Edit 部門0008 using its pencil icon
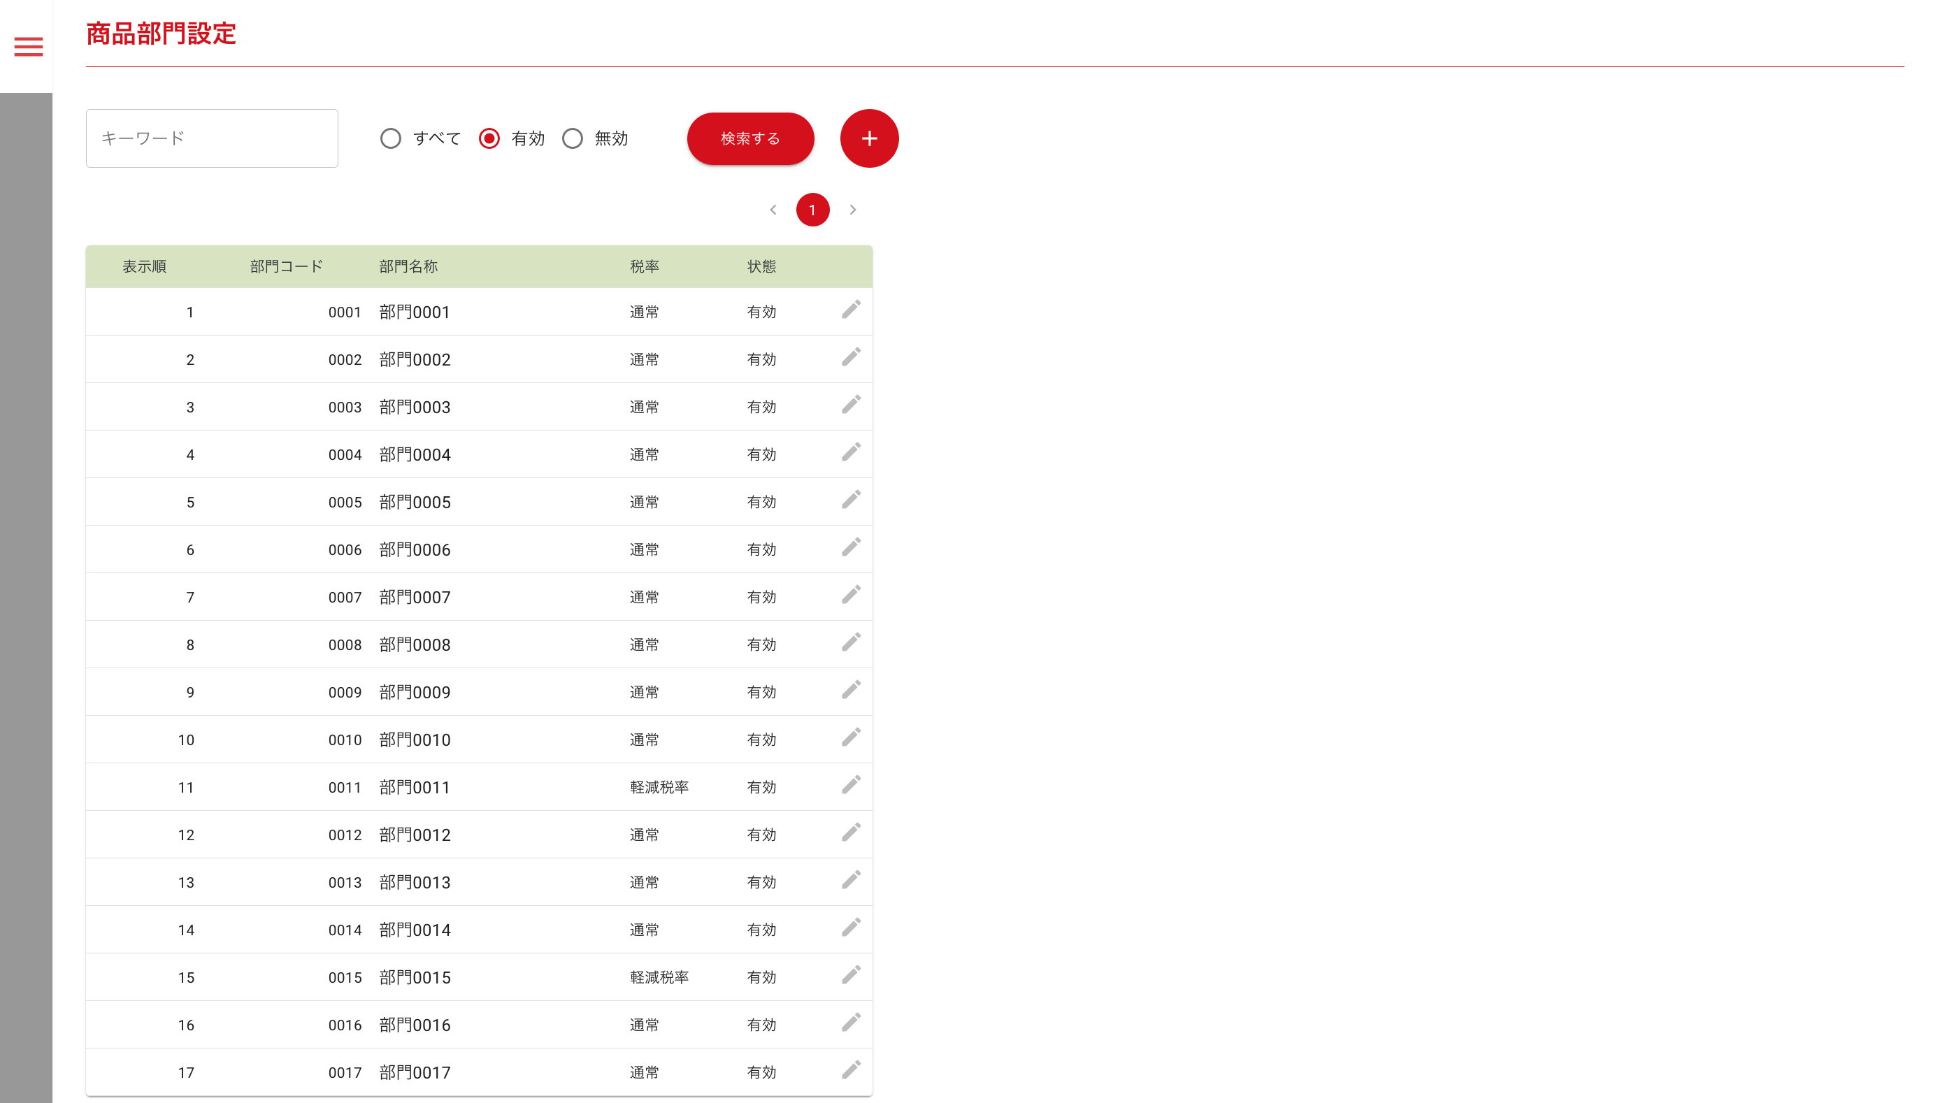Image resolution: width=1952 pixels, height=1103 pixels. pyautogui.click(x=850, y=642)
